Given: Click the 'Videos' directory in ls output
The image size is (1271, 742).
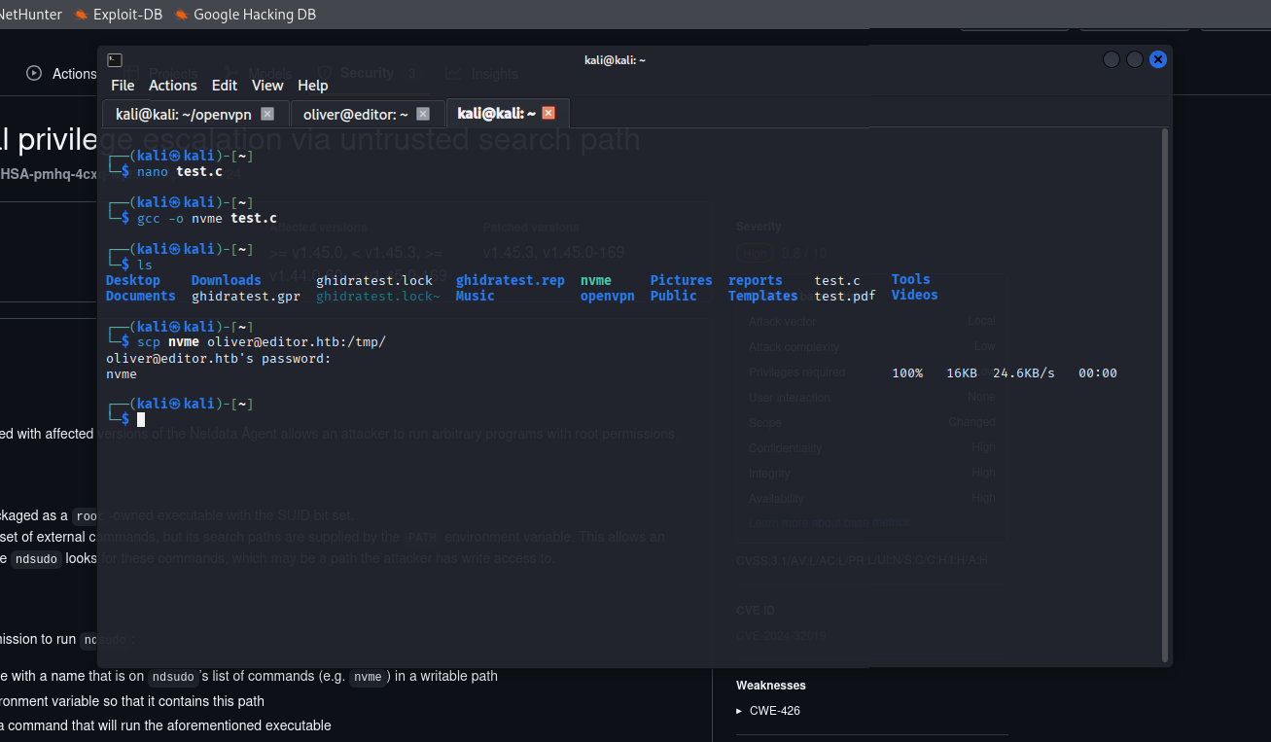Looking at the screenshot, I should [x=915, y=295].
